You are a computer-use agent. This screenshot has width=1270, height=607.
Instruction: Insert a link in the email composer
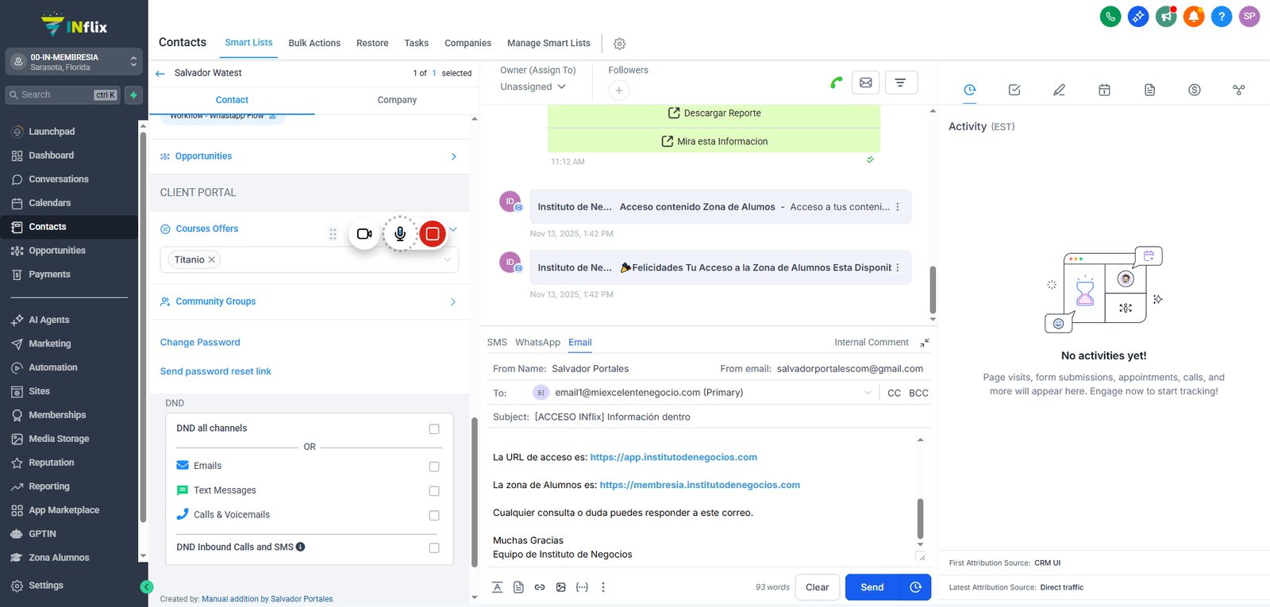[x=540, y=587]
